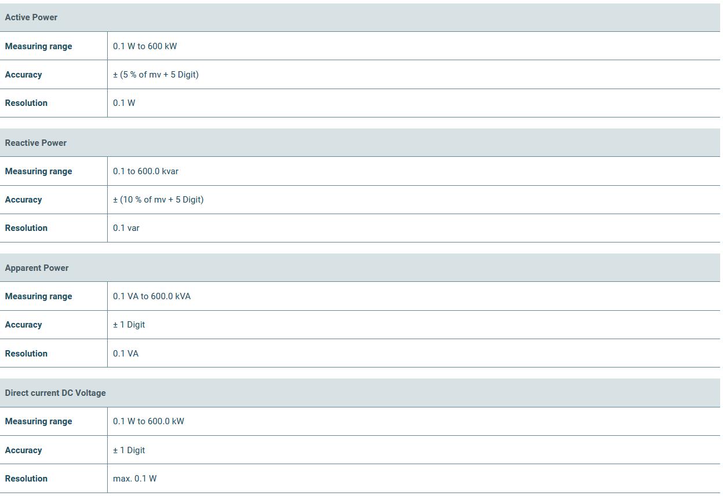Select the Direct current DC Voltage heading

pyautogui.click(x=56, y=393)
